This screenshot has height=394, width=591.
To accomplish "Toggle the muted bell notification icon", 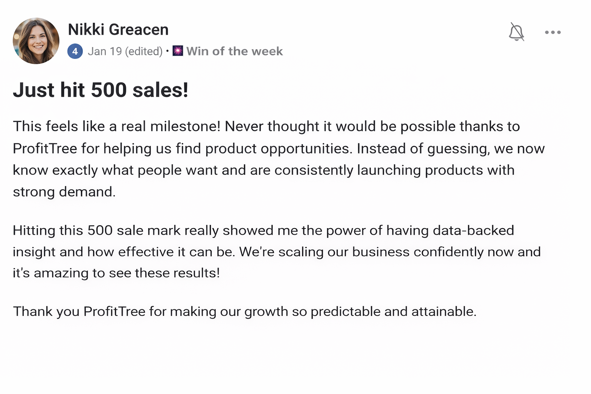I will [516, 32].
